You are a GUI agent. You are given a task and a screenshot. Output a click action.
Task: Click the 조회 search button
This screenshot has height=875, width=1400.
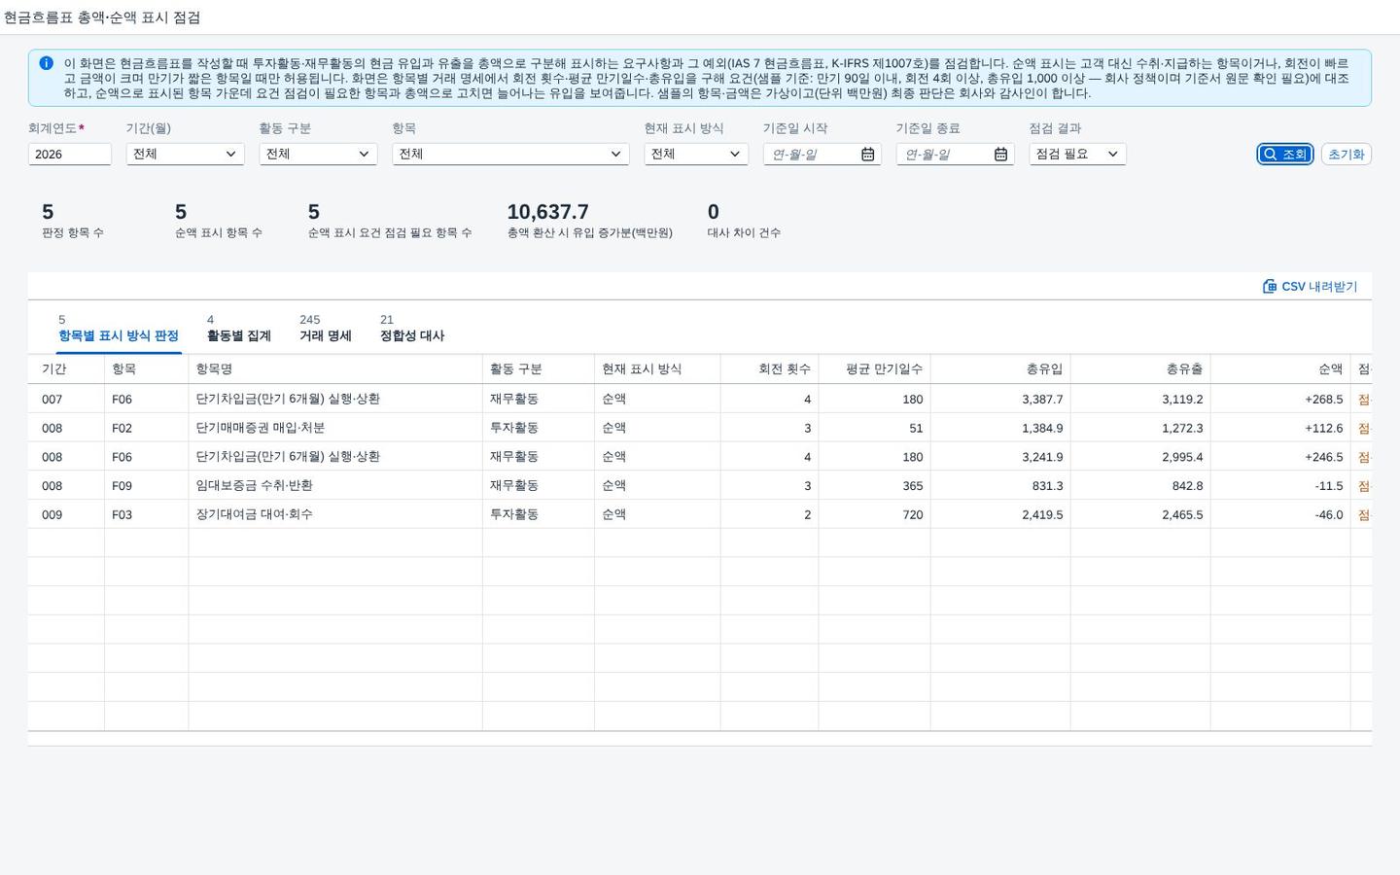coord(1285,154)
